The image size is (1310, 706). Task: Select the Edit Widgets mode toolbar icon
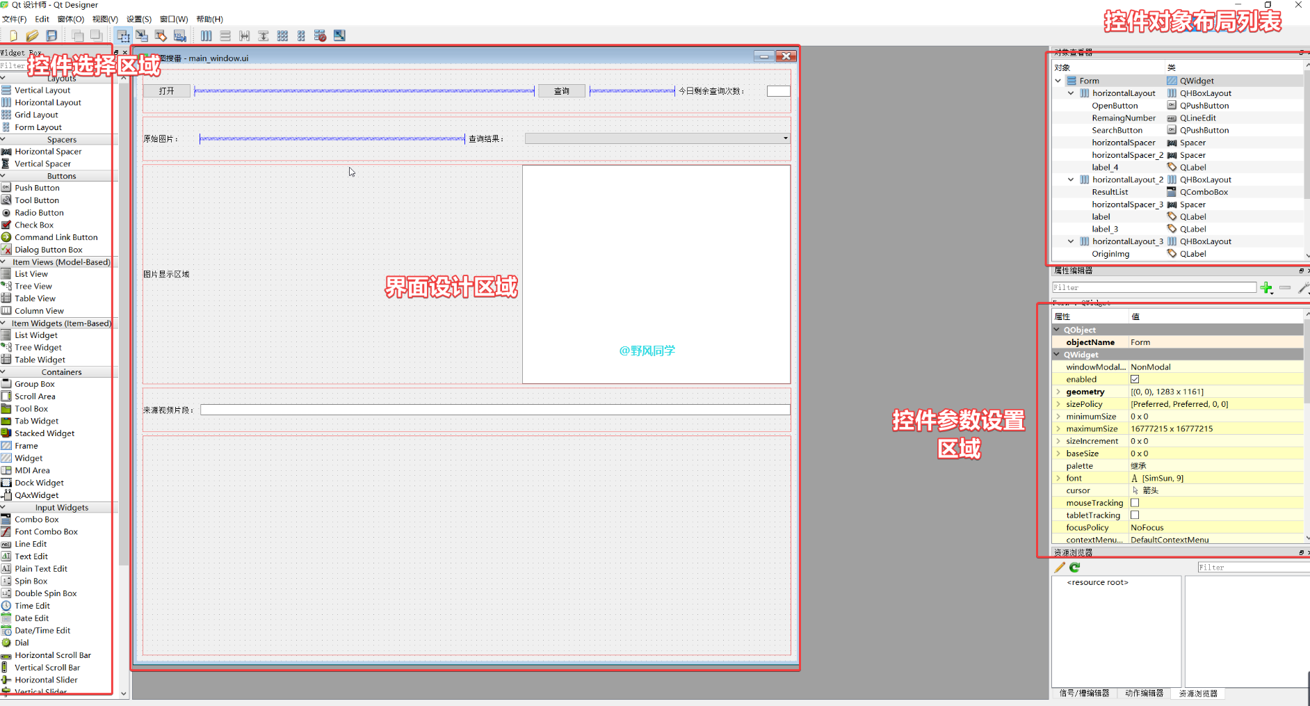point(122,35)
